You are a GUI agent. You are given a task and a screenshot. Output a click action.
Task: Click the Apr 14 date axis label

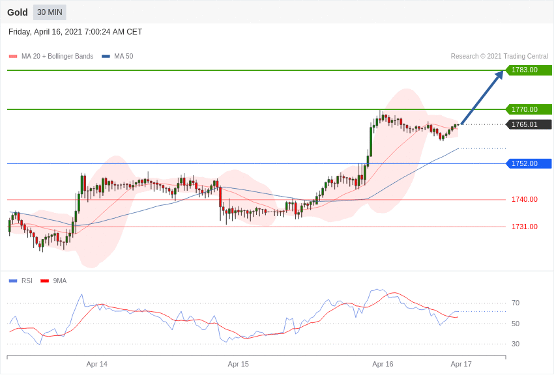click(97, 364)
